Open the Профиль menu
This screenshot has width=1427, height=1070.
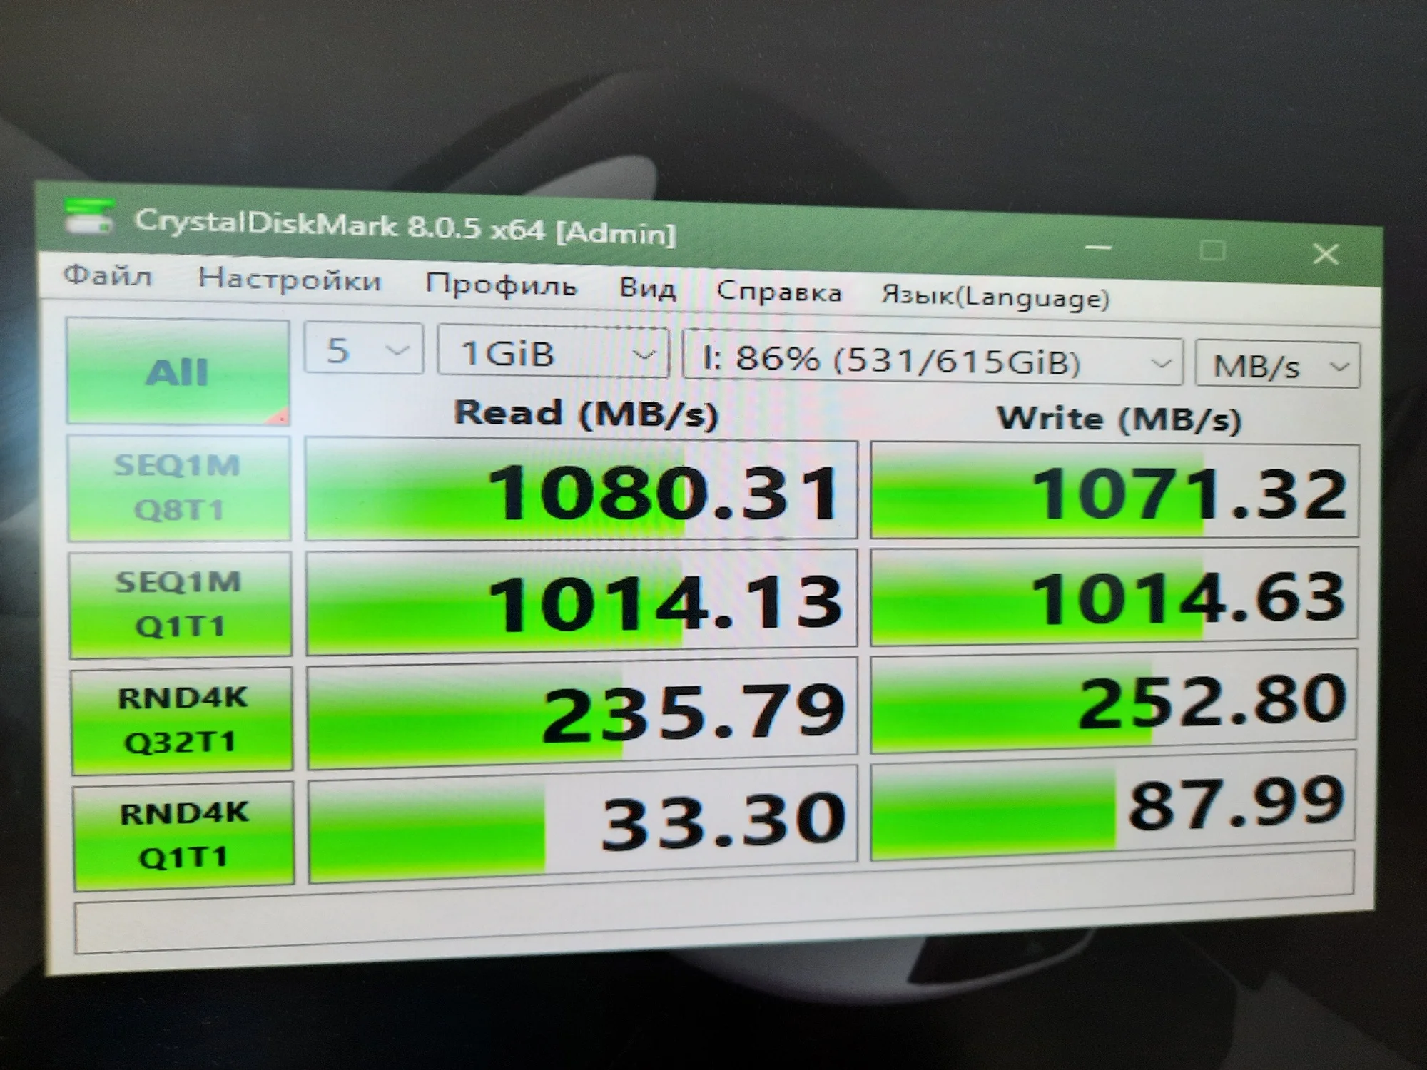(x=500, y=285)
